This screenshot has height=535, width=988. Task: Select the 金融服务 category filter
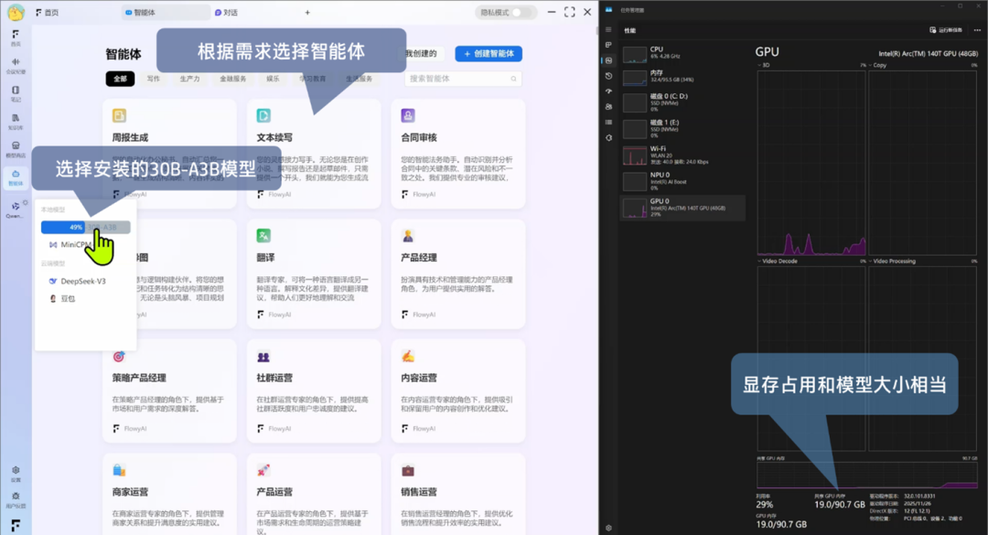(233, 79)
